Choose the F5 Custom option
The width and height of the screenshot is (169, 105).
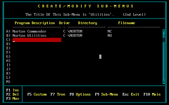(x=37, y=94)
